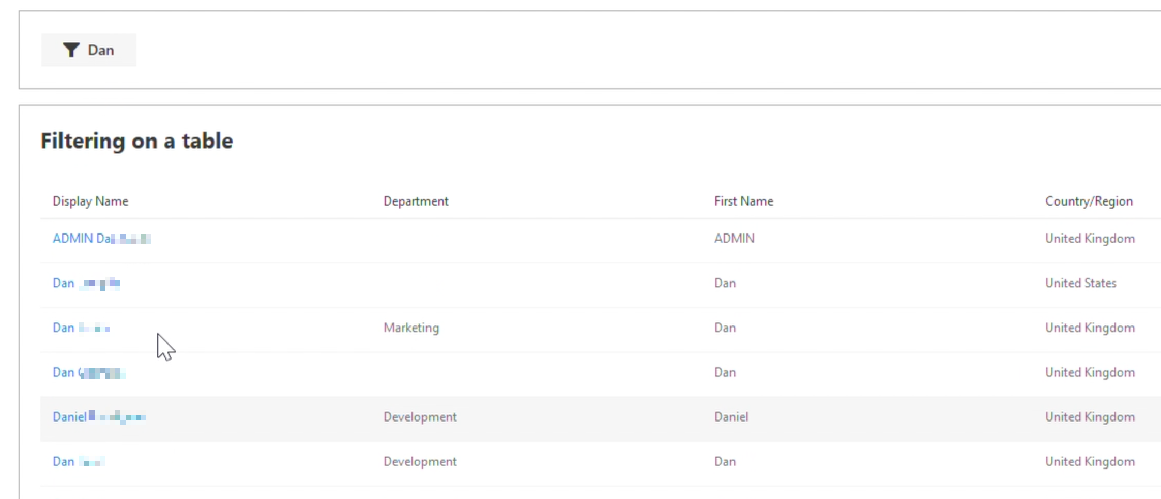The width and height of the screenshot is (1161, 499).
Task: Select the ADMIN first name cell
Action: pyautogui.click(x=734, y=239)
